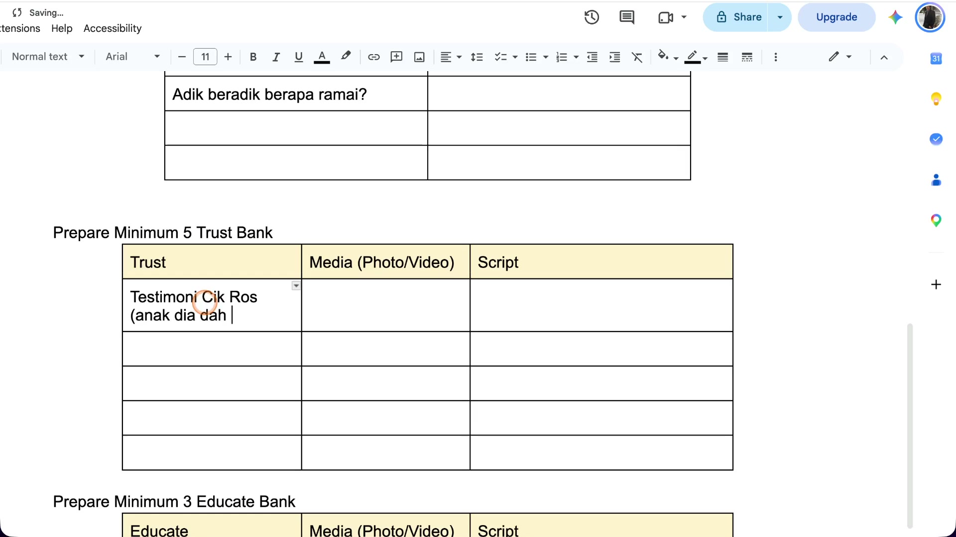
Task: Open the Accessibility menu
Action: point(113,28)
